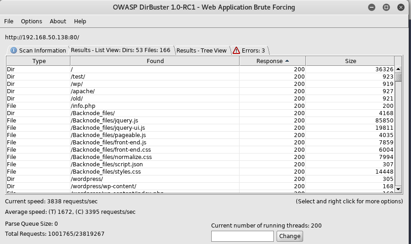Open the Options menu
This screenshot has height=244, width=411.
(x=32, y=21)
